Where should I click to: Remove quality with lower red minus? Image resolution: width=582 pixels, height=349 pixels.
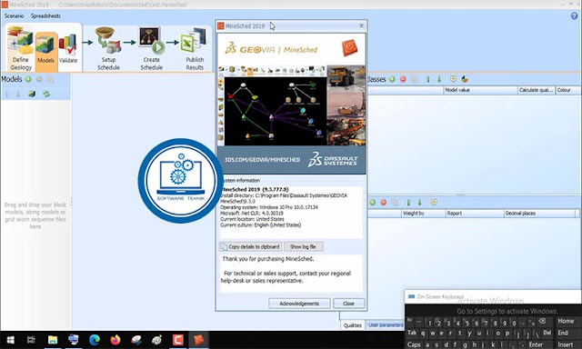[x=384, y=202]
